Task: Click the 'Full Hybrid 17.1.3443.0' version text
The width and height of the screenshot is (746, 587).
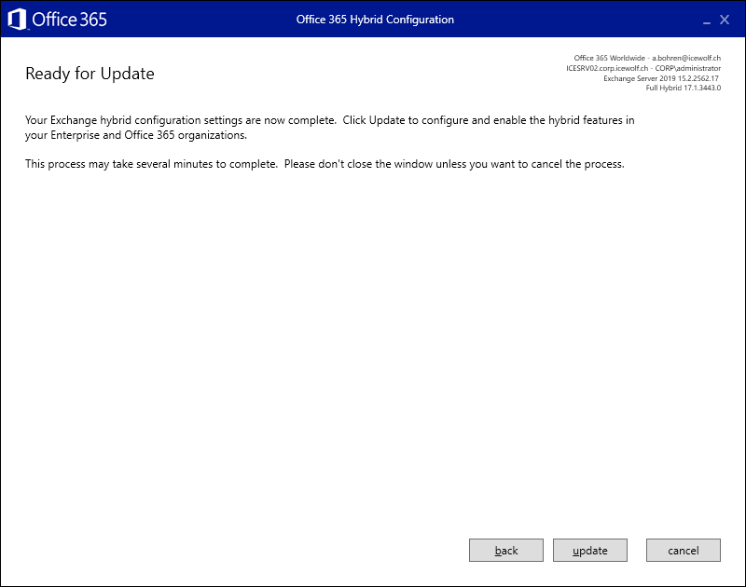Action: (x=684, y=88)
